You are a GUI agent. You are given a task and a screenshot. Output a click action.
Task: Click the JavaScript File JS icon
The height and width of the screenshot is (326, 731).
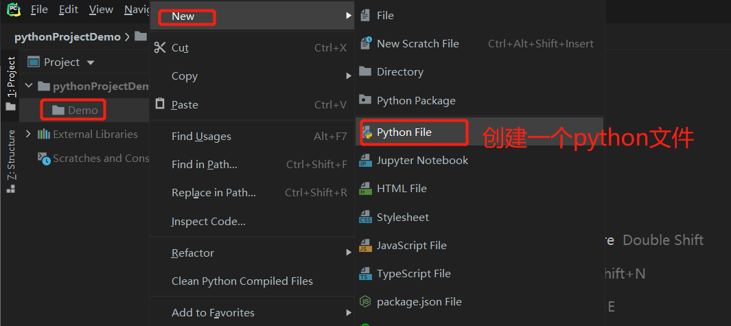click(365, 245)
